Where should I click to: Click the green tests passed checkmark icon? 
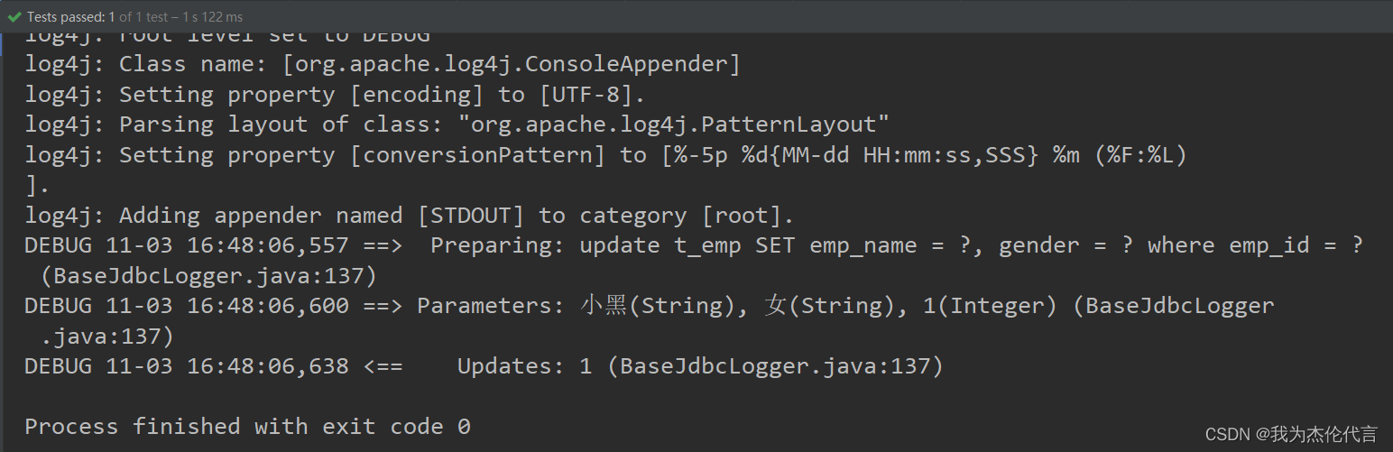tap(14, 16)
